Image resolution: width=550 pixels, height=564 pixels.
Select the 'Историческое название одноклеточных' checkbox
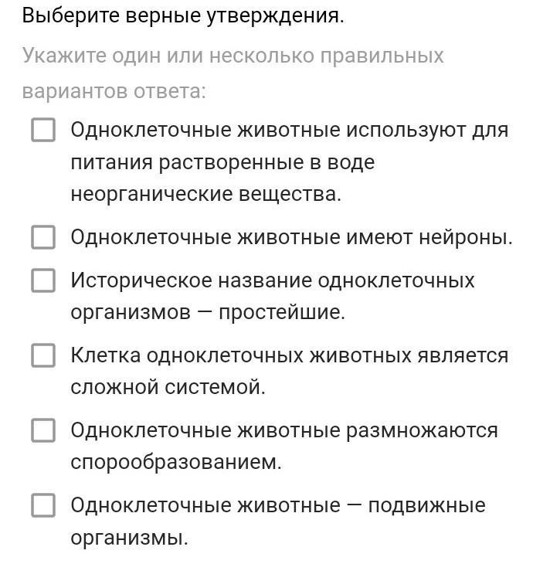[43, 280]
